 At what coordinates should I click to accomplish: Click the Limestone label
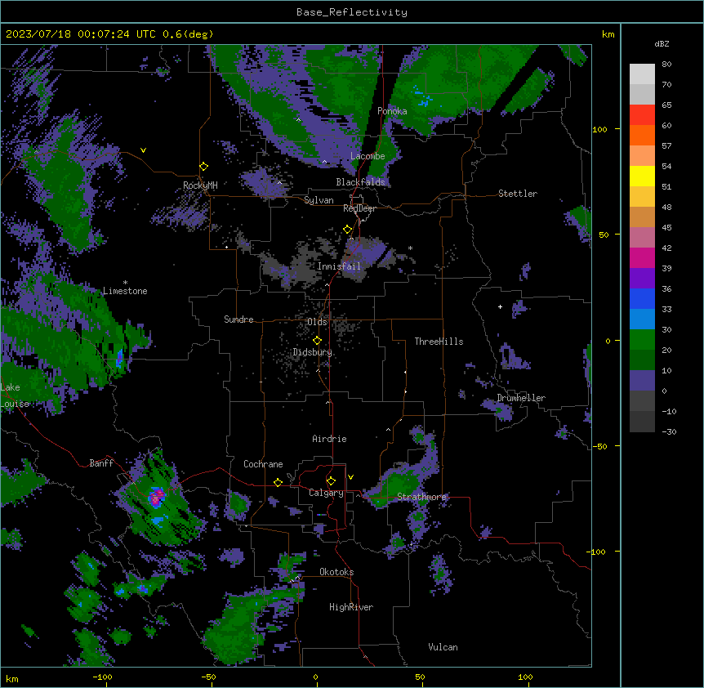click(x=125, y=291)
